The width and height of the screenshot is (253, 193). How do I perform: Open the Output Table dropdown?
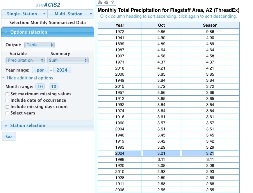tap(39, 45)
